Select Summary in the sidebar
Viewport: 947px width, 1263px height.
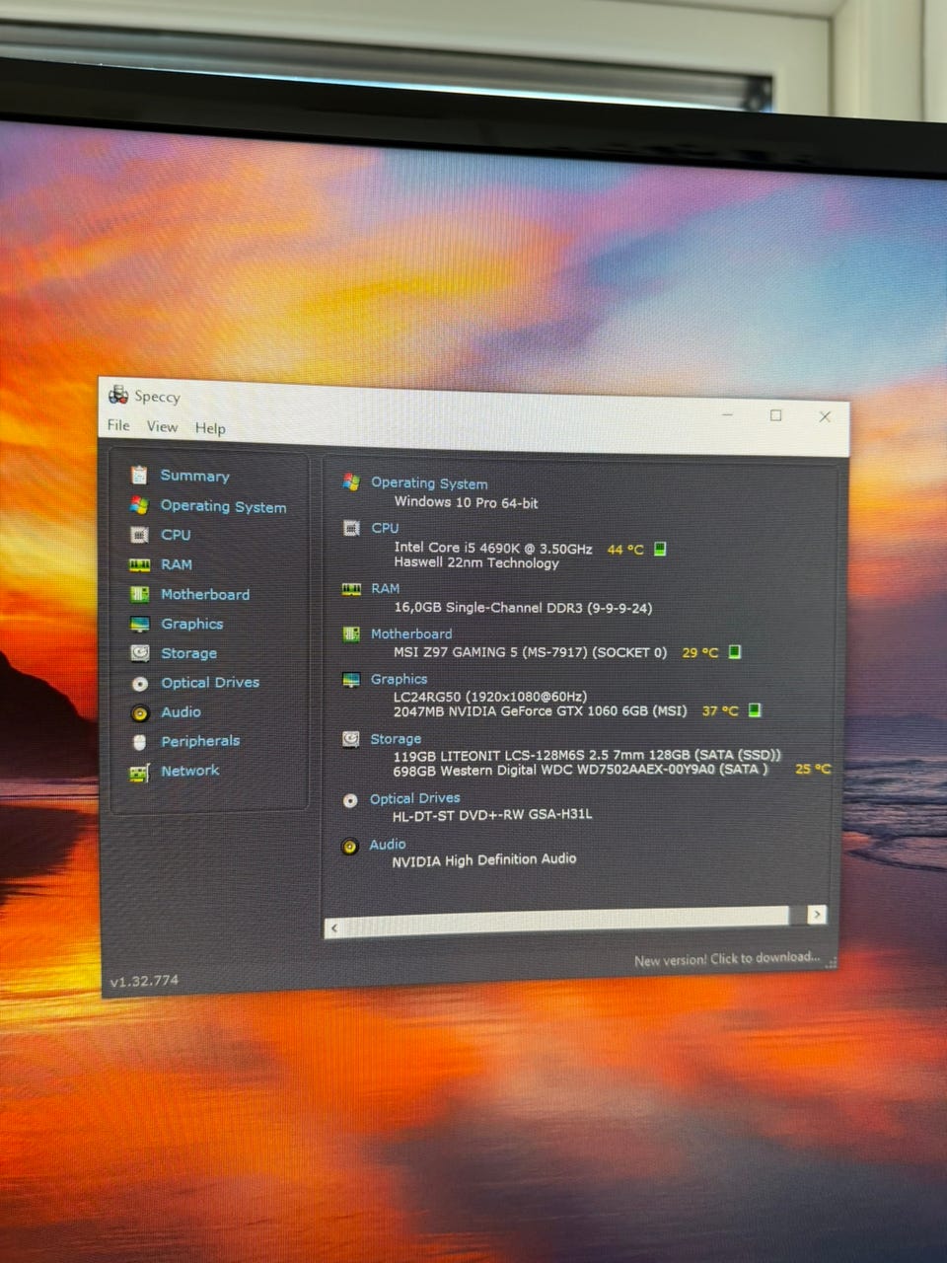click(194, 476)
